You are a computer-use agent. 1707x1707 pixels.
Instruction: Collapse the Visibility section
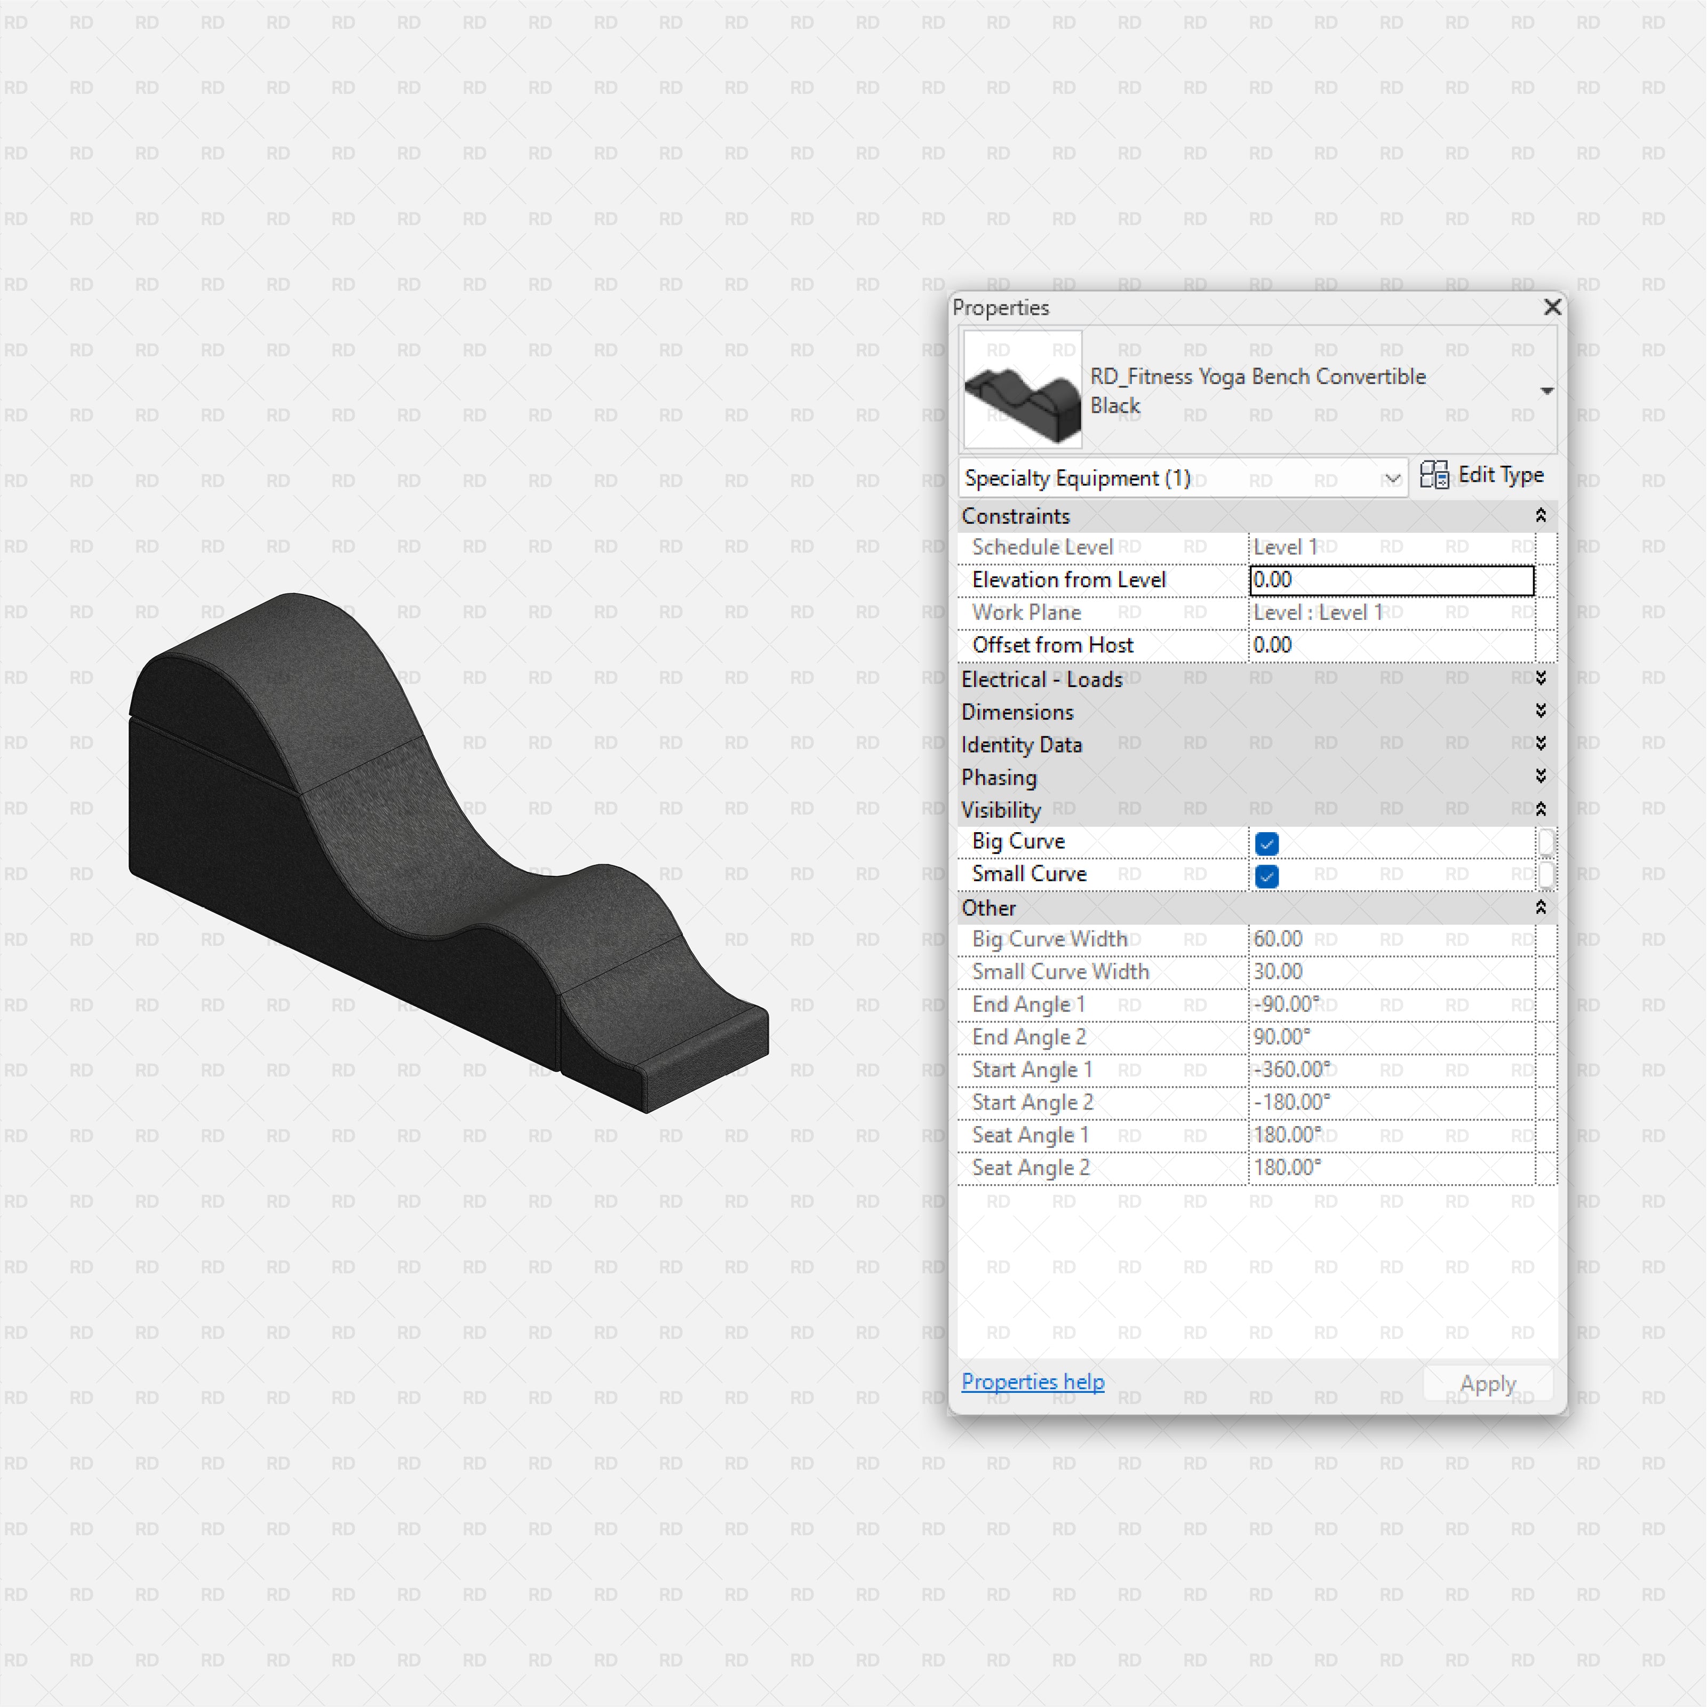point(1540,809)
